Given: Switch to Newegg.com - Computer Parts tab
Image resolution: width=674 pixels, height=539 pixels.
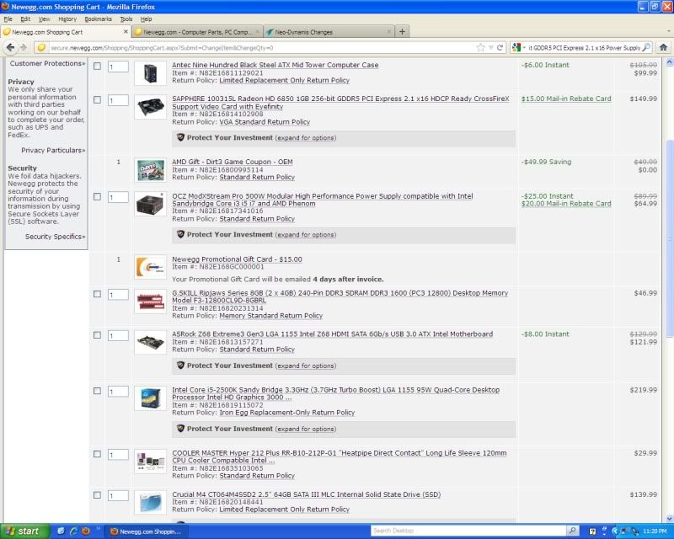Looking at the screenshot, I should tap(197, 32).
